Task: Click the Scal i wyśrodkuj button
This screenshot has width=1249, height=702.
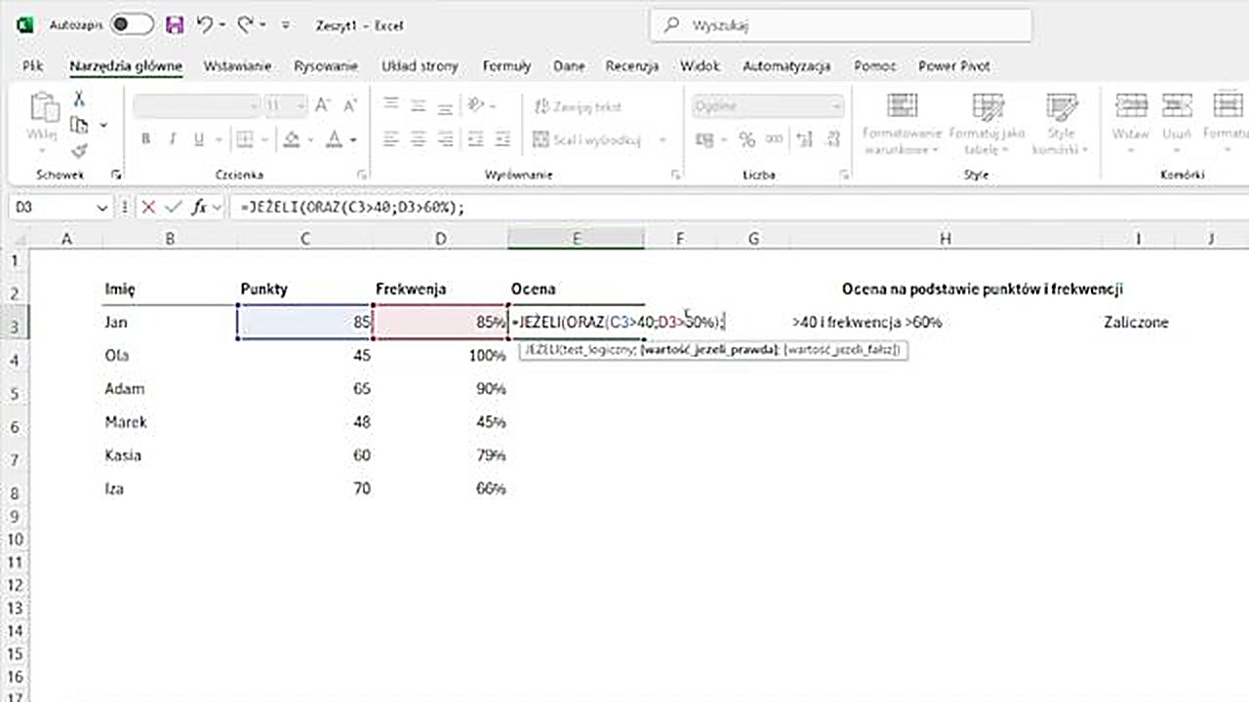Action: pyautogui.click(x=587, y=139)
